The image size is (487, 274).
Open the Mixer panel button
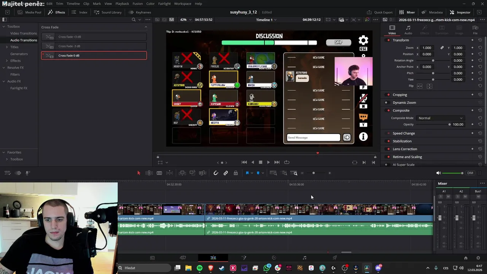tap(407, 12)
